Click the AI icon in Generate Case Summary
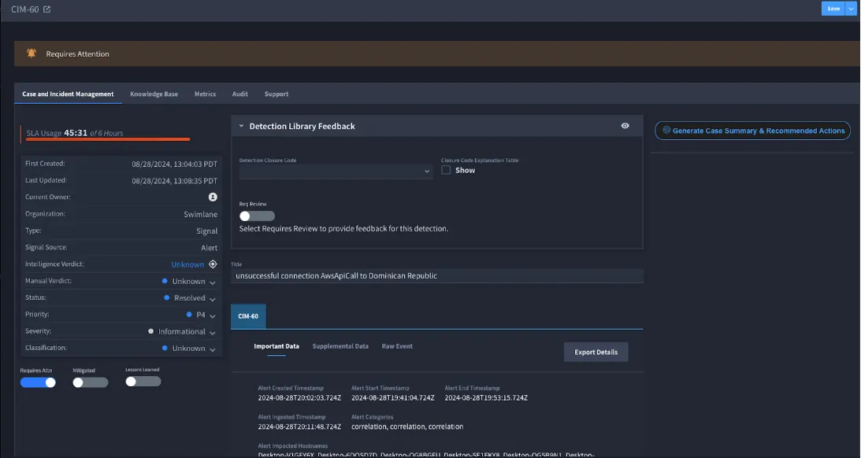Screen dimensions: 861x458 coord(666,130)
